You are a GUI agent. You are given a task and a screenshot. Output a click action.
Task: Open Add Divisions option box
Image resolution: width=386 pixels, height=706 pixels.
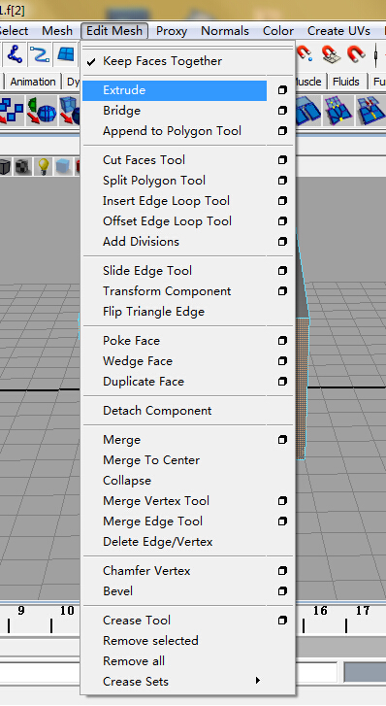click(x=282, y=242)
